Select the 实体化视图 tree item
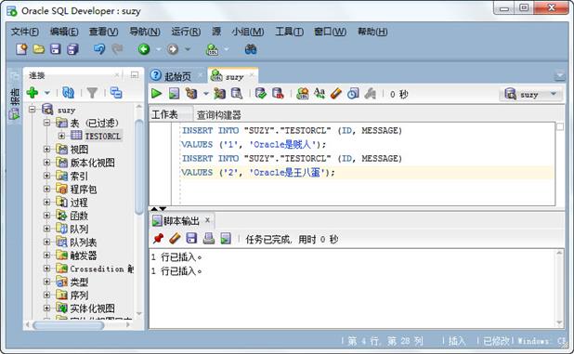 [92, 308]
